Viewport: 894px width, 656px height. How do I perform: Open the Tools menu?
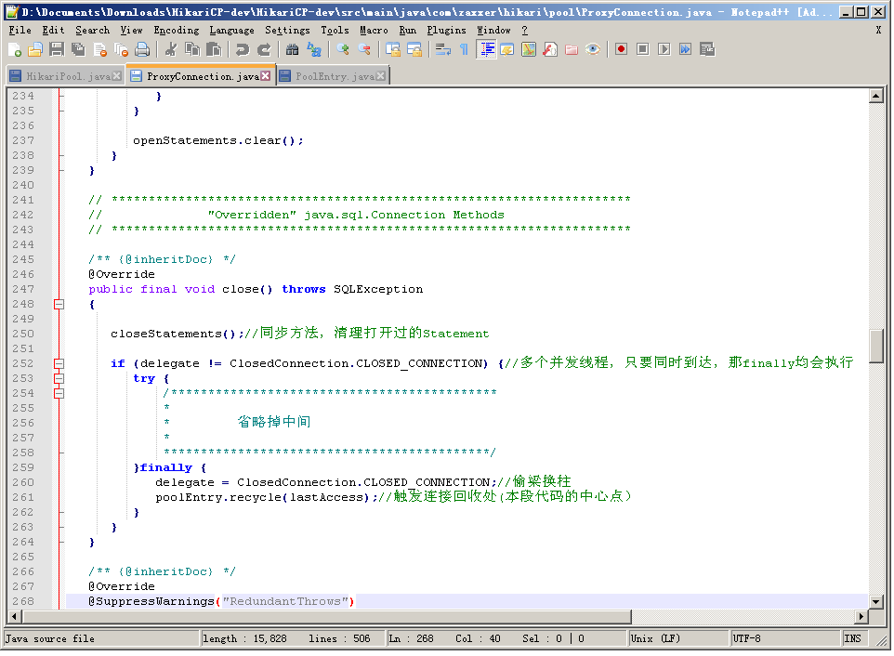coord(335,31)
